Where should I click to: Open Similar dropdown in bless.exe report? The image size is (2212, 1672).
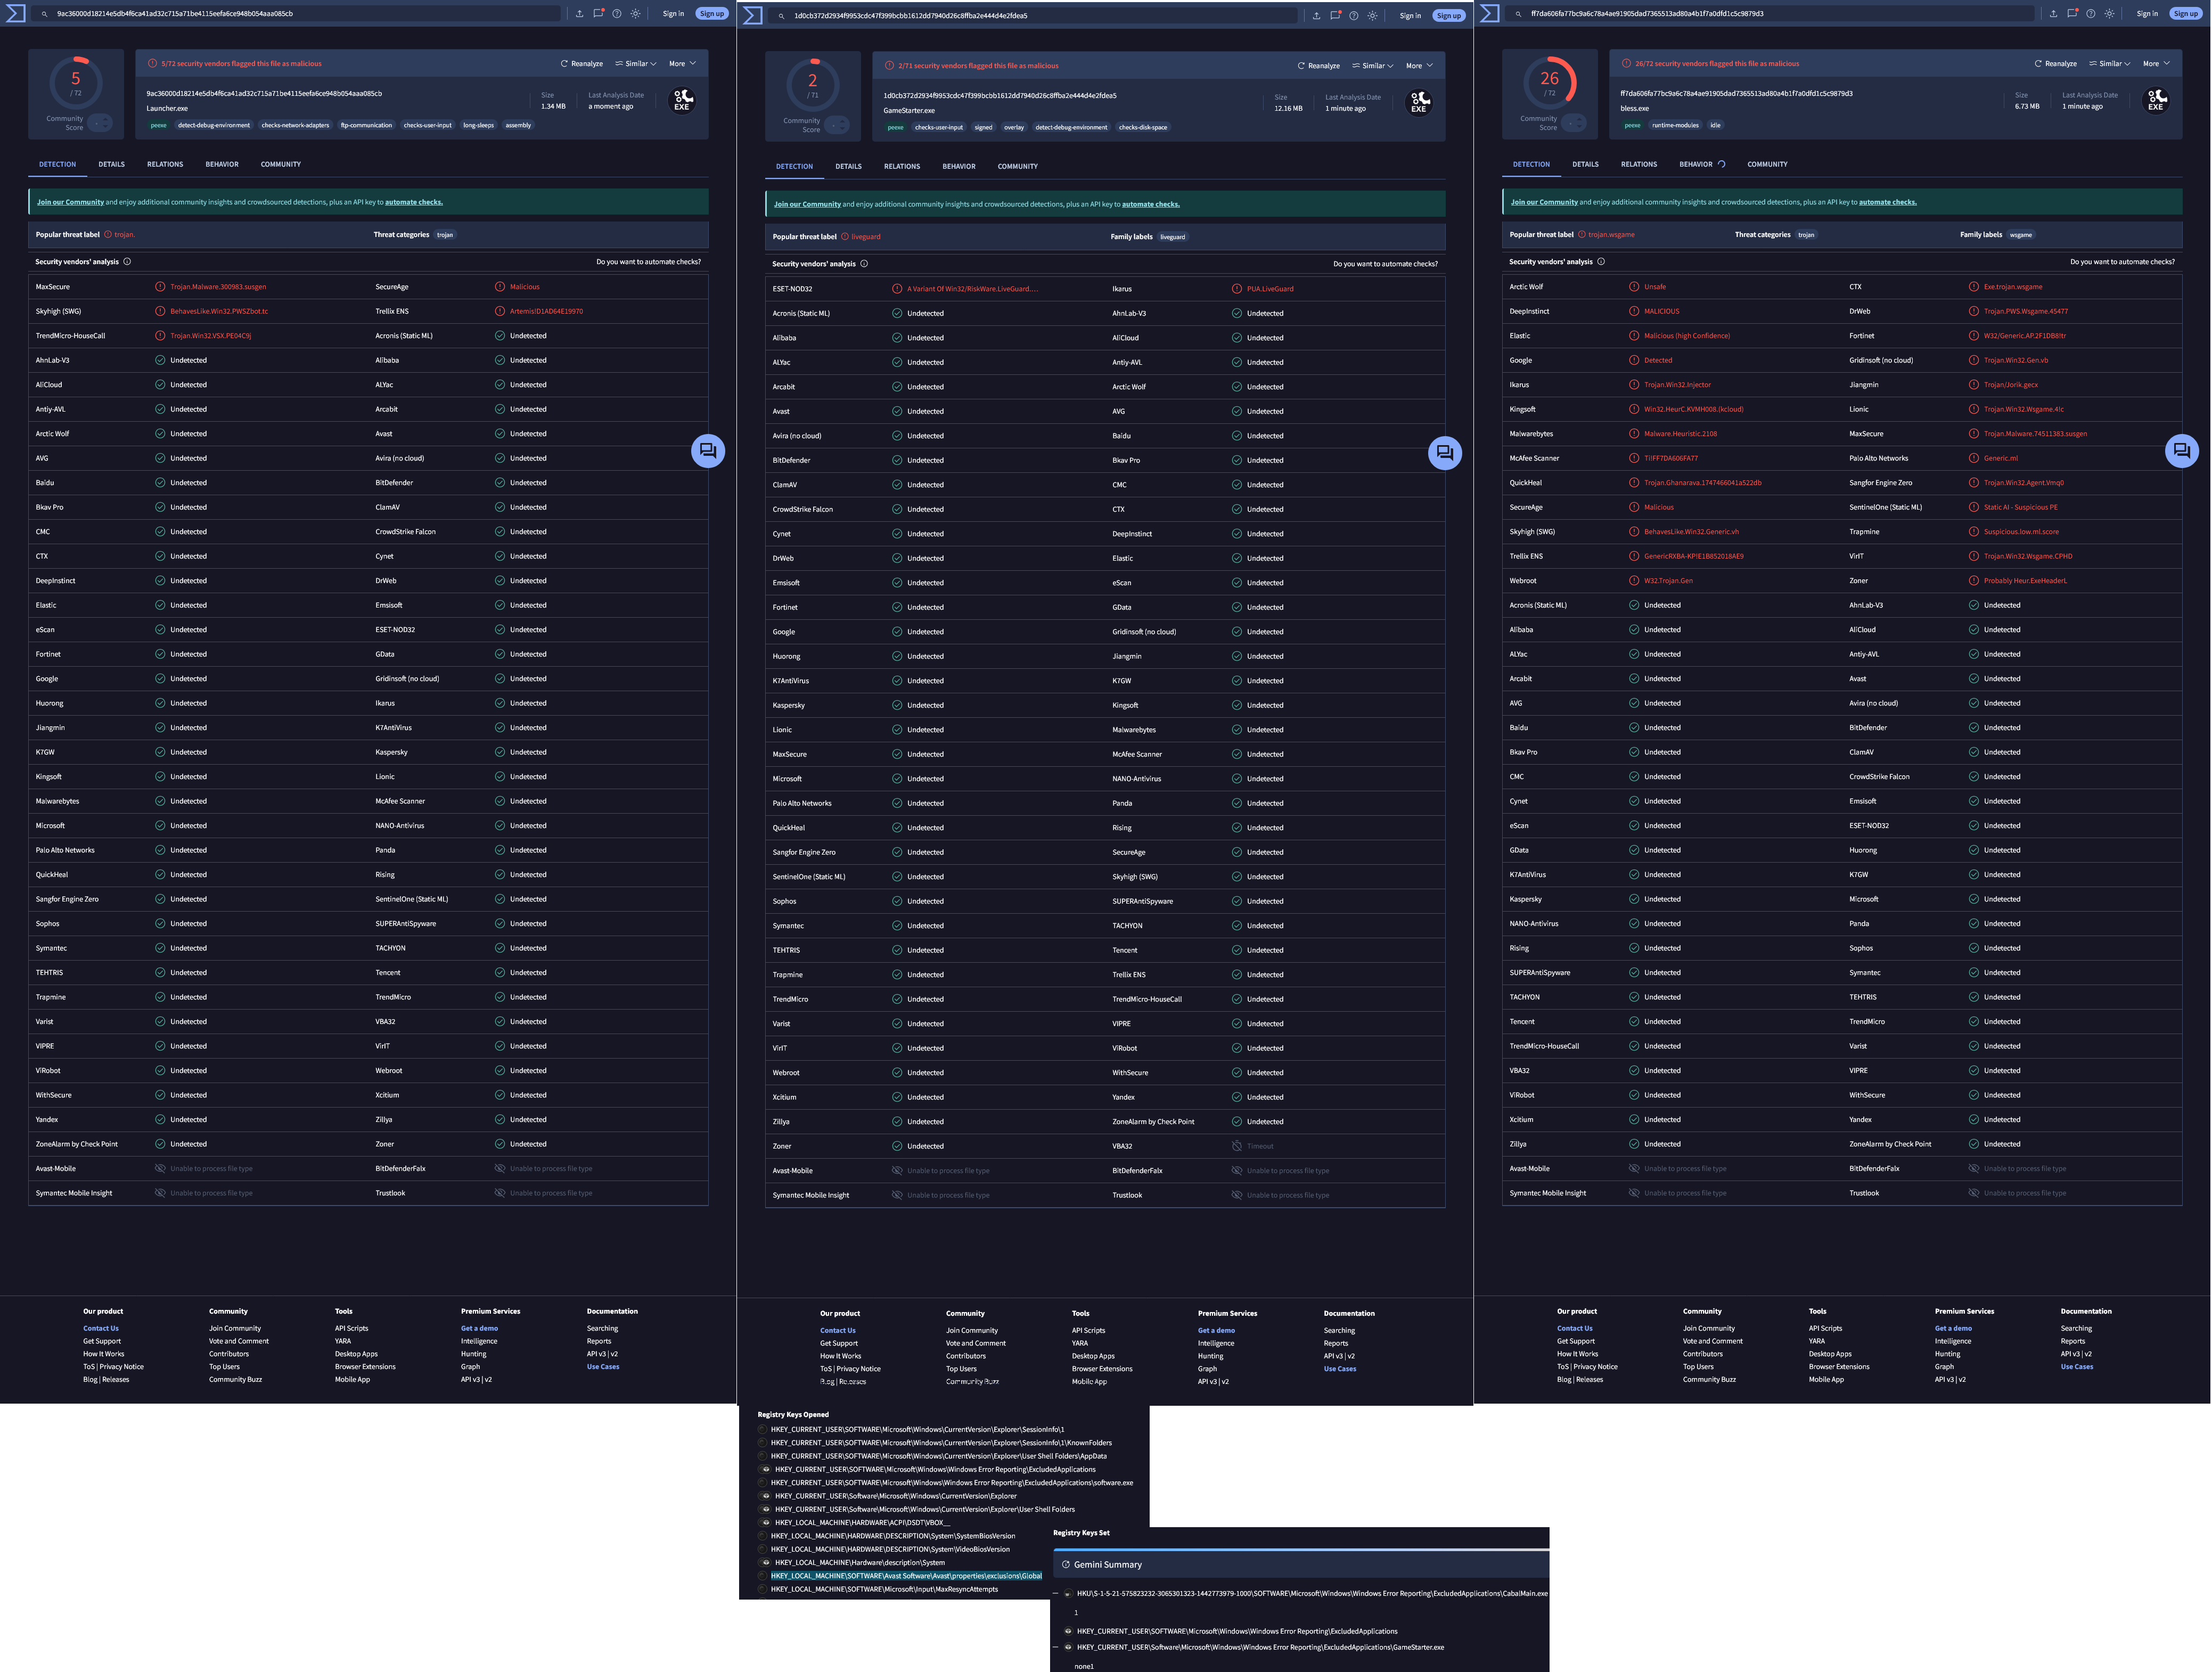point(2110,64)
